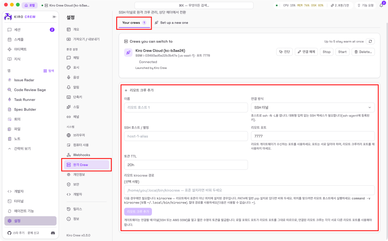This screenshot has height=241, width=388.
Task: Click the 연결 해제 disconnect button
Action: pyautogui.click(x=306, y=52)
